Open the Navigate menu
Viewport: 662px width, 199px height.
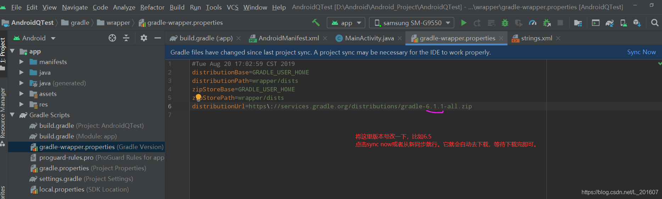point(75,7)
